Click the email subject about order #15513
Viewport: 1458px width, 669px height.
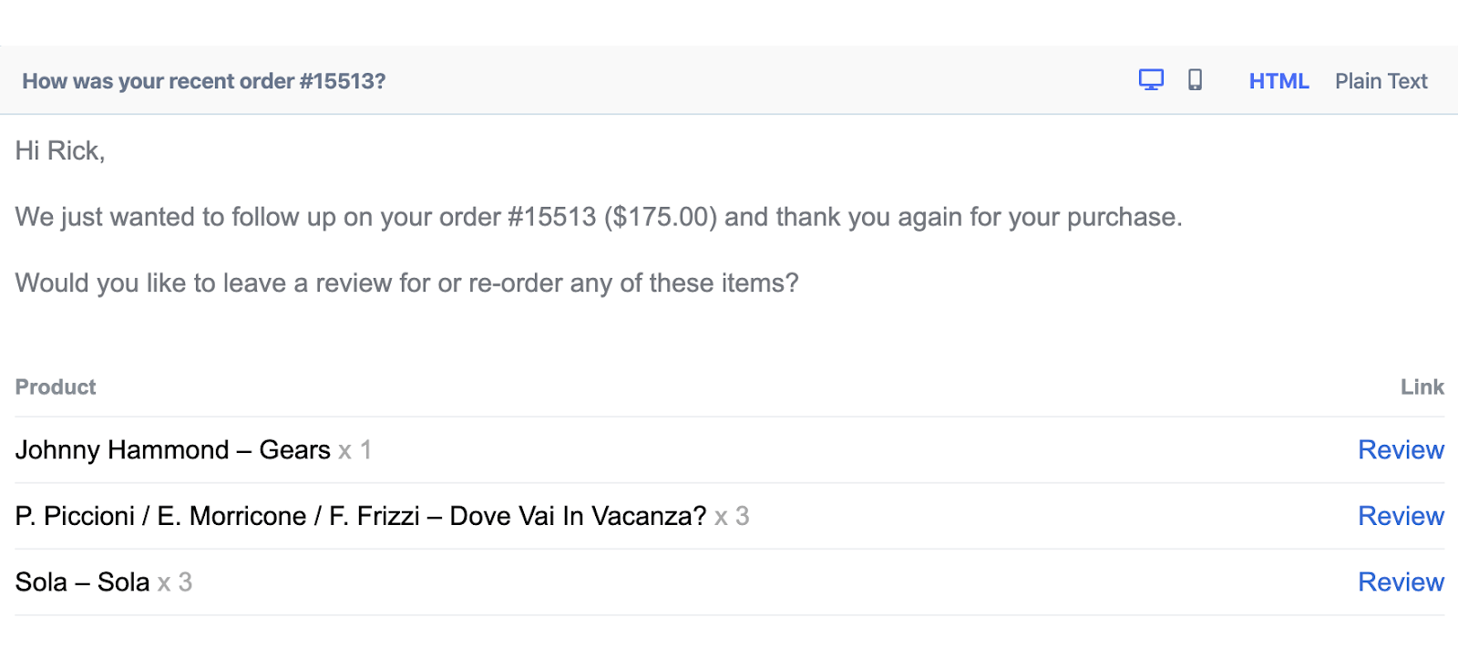point(204,81)
